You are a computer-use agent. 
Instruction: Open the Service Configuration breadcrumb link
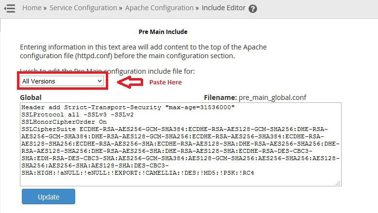[83, 8]
